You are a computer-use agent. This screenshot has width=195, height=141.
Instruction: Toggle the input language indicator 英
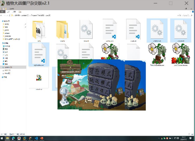178,138
